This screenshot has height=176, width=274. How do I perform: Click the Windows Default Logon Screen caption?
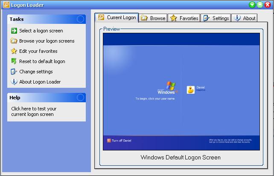pos(181,157)
